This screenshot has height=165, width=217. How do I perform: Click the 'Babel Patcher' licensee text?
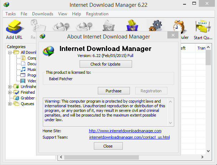[61, 79]
